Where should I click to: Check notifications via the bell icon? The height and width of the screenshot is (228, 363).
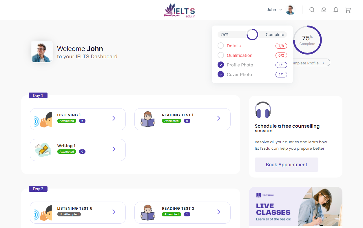(x=335, y=10)
